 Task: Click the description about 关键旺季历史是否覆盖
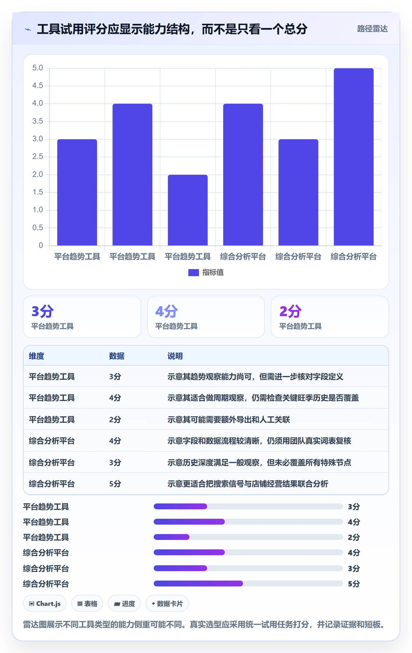263,398
